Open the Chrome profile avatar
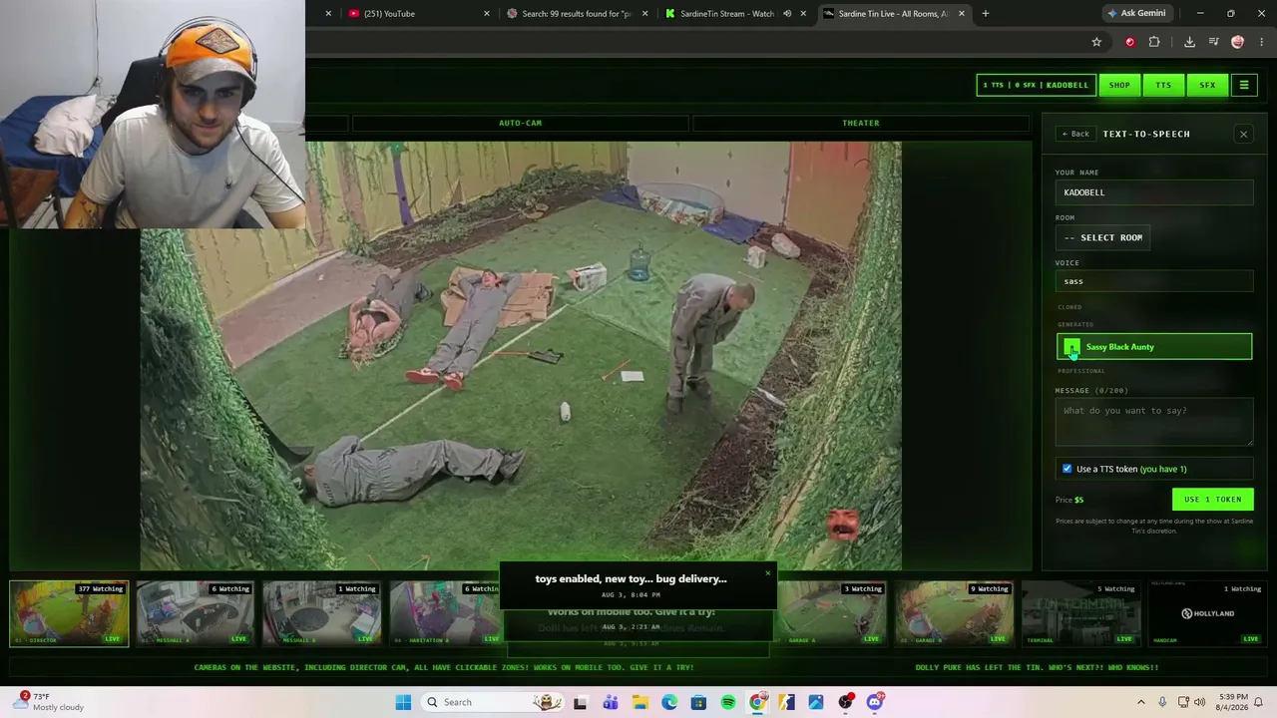This screenshot has width=1277, height=718. pos(1238,42)
